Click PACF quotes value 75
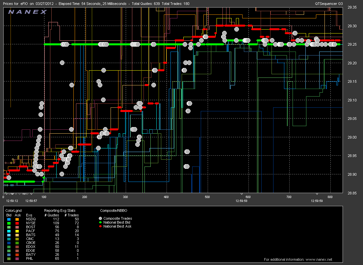 point(57,231)
